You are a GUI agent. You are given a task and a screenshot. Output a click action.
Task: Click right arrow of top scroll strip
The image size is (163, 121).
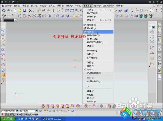15,20
